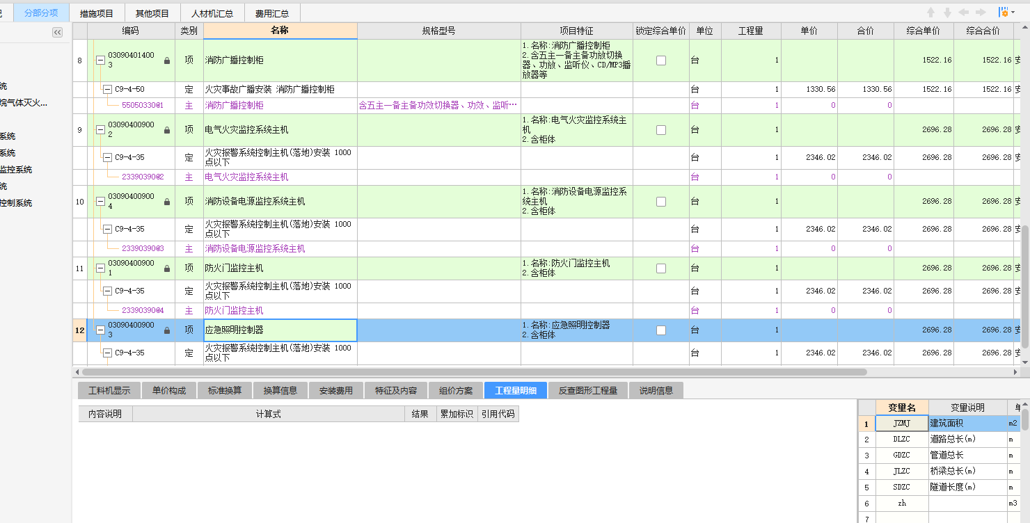
Task: Open the column settings dropdown arrow
Action: point(1013,13)
